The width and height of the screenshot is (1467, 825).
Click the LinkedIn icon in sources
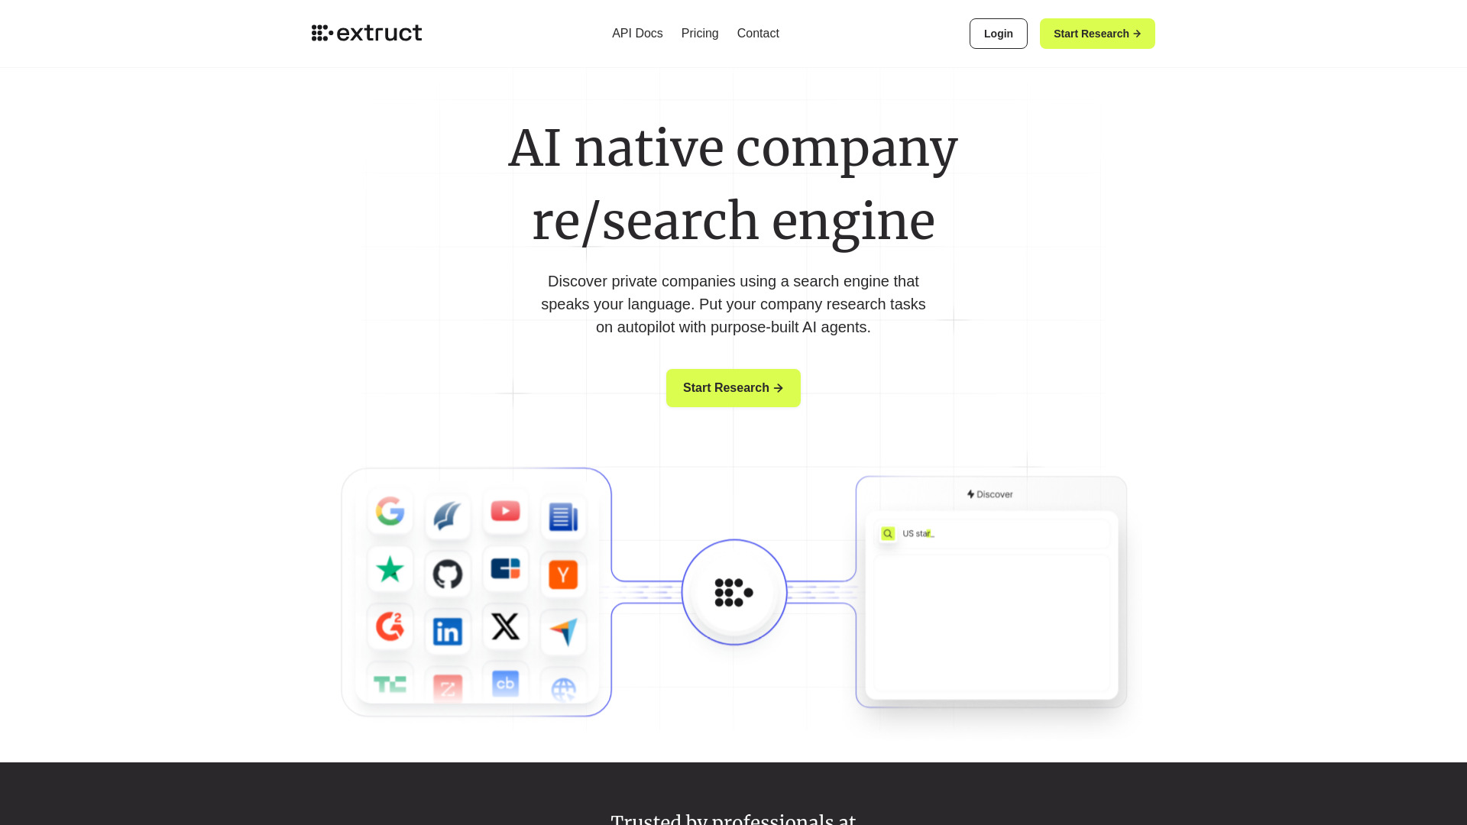click(x=446, y=626)
